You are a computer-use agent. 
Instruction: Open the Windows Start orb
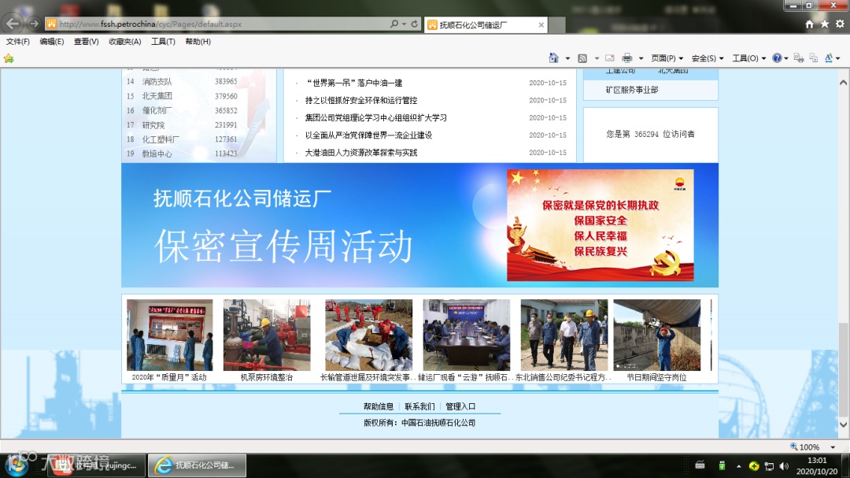(17, 465)
